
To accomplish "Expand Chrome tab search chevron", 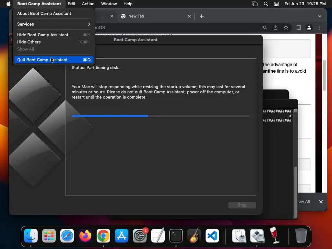I will pyautogui.click(x=319, y=16).
